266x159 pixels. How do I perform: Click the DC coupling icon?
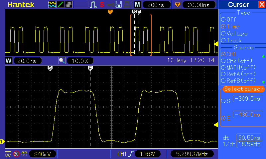pyautogui.click(x=7, y=154)
